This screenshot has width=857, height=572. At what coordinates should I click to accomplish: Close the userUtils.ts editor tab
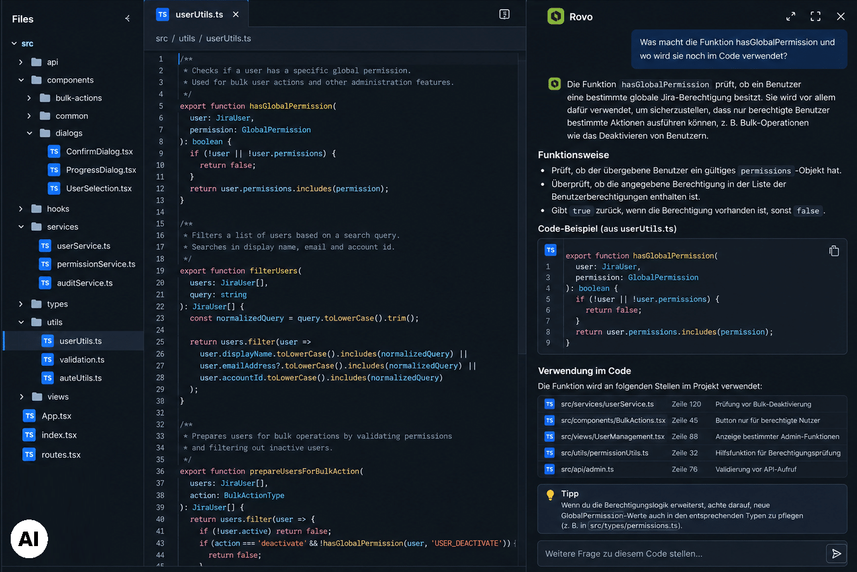(236, 14)
